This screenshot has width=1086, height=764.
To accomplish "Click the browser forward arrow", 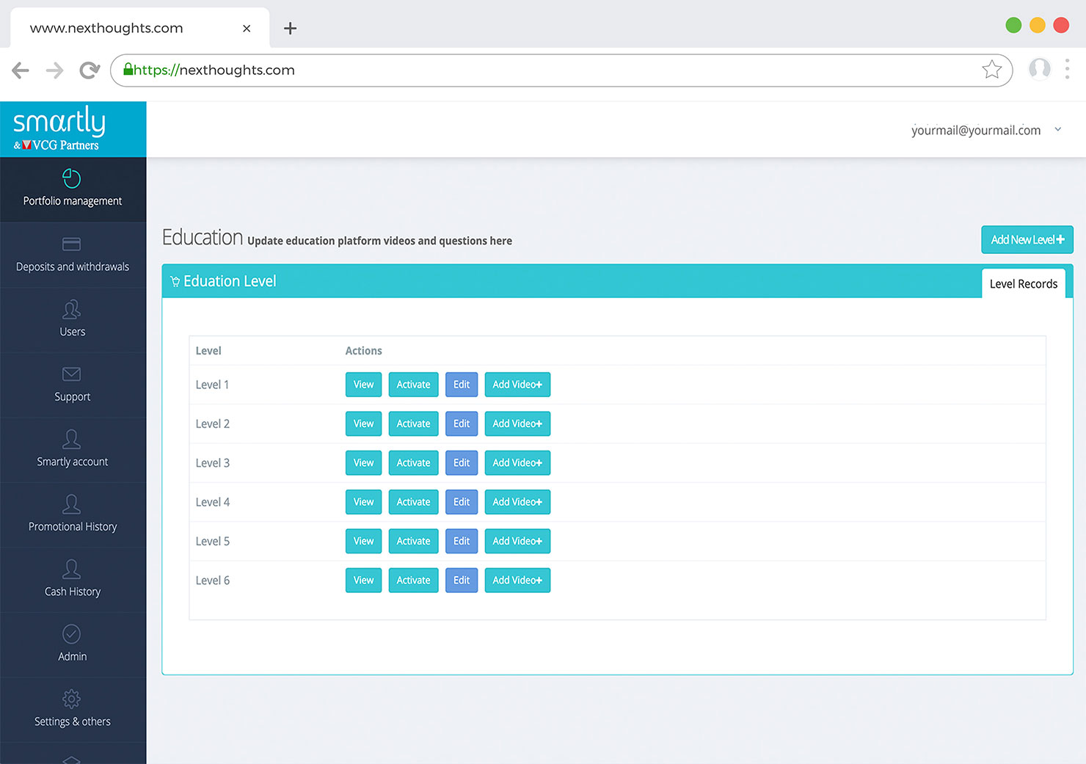I will tap(54, 70).
